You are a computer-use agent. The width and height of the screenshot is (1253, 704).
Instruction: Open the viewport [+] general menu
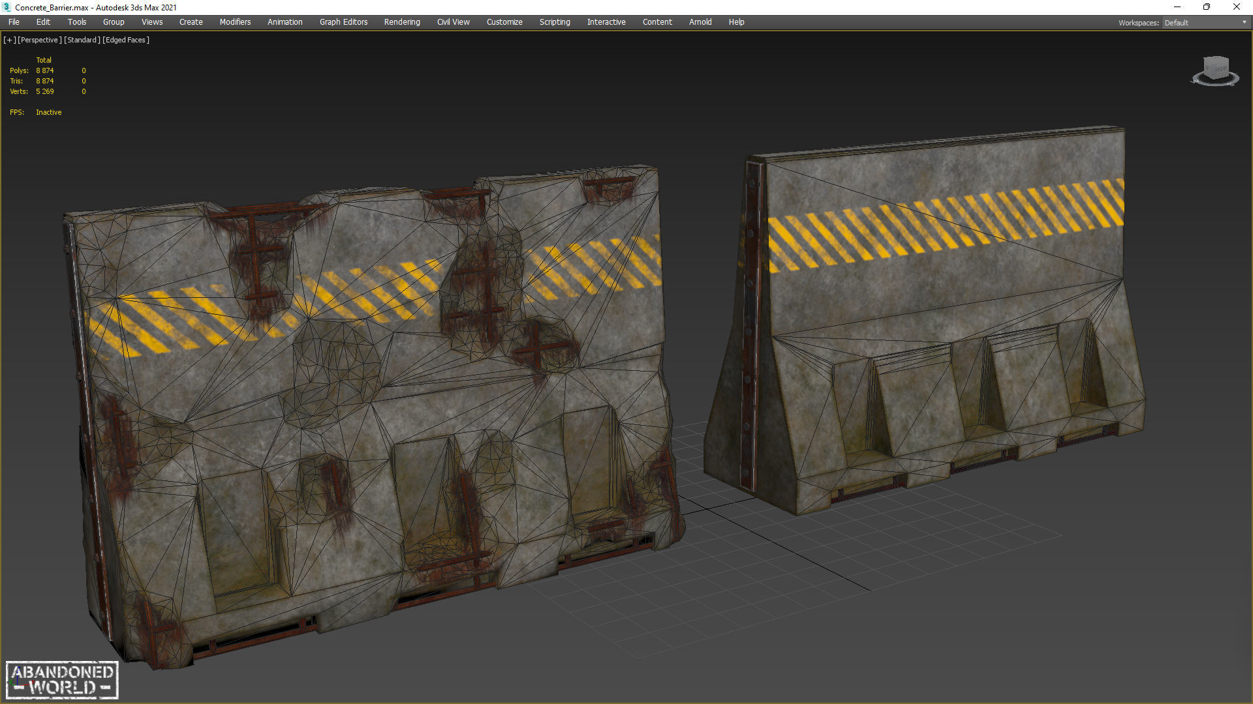(x=9, y=40)
